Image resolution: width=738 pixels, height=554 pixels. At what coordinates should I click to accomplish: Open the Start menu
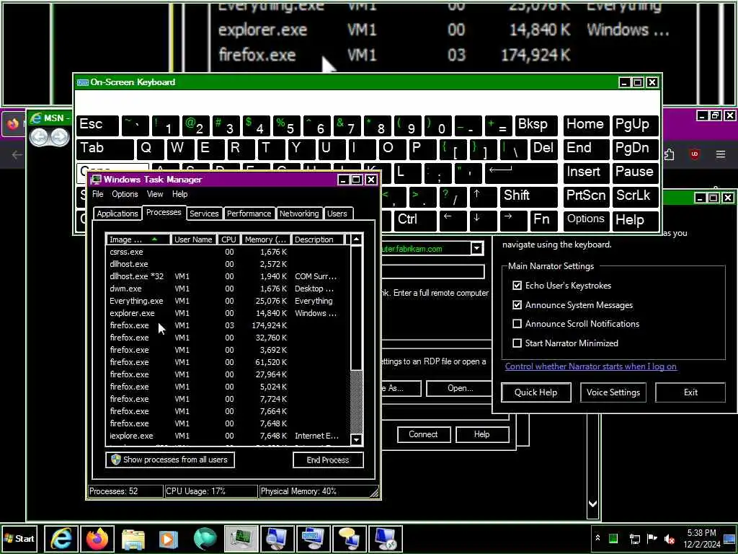[19, 538]
